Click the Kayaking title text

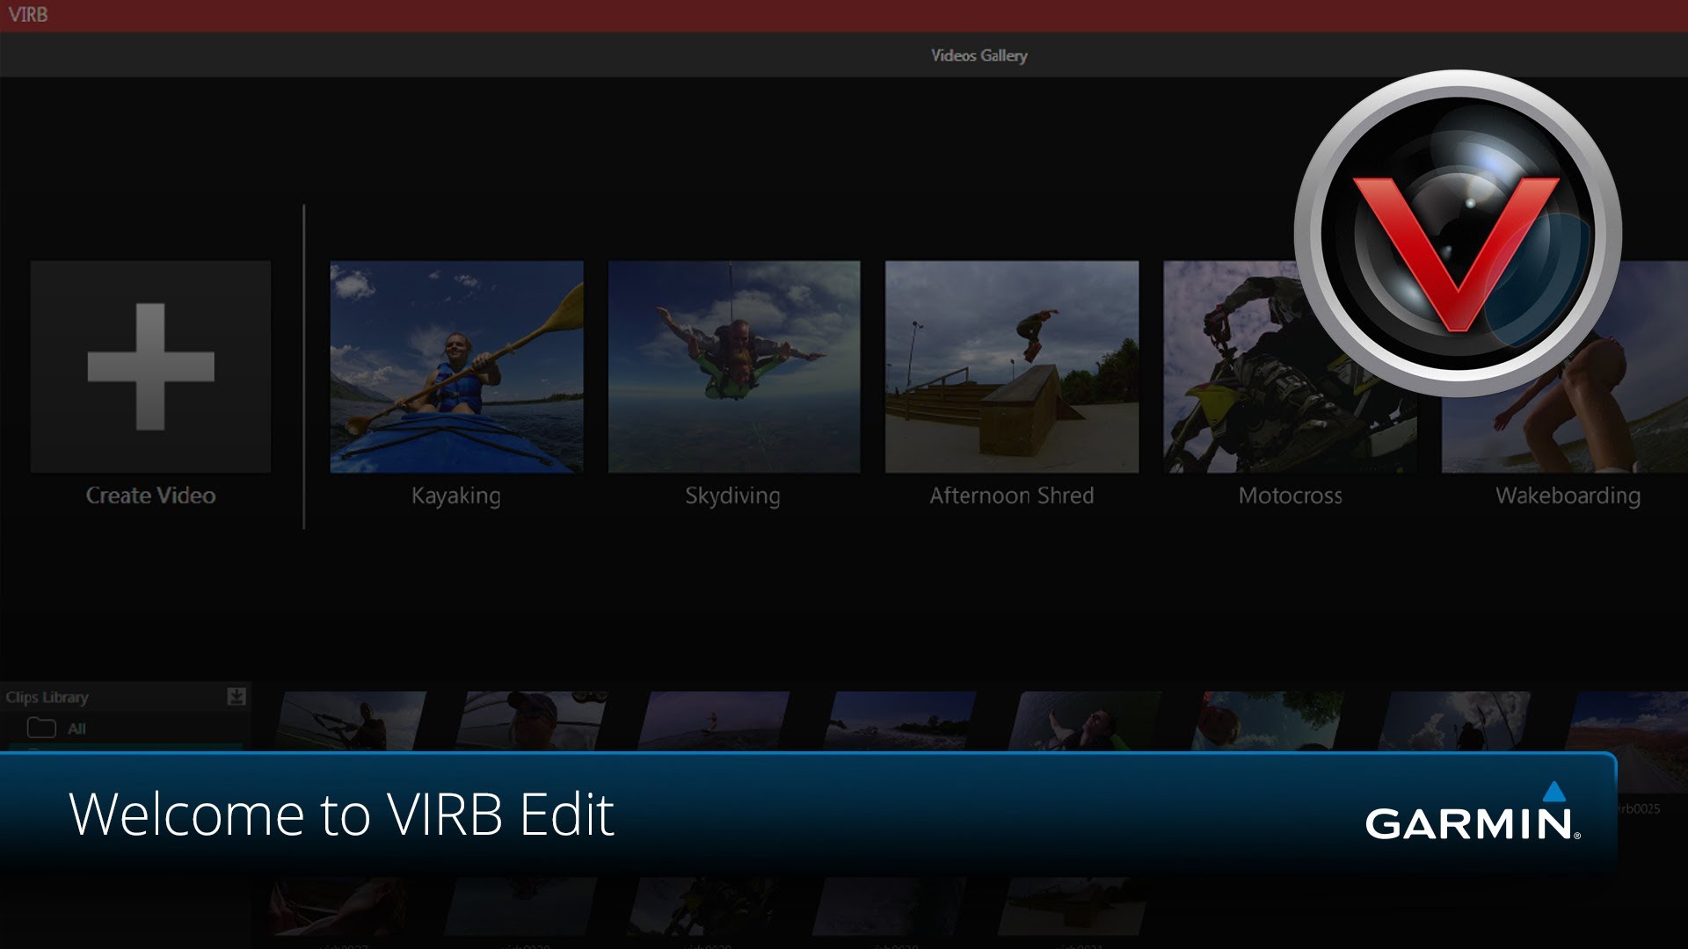click(456, 496)
